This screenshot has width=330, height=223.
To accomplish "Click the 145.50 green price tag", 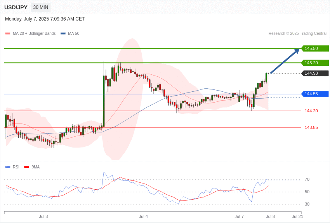I will pyautogui.click(x=315, y=48).
